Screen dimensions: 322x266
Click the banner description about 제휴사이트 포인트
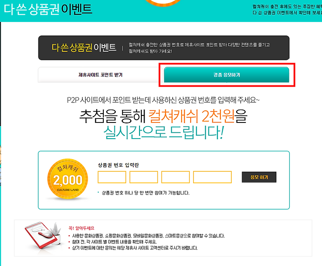pos(199,48)
